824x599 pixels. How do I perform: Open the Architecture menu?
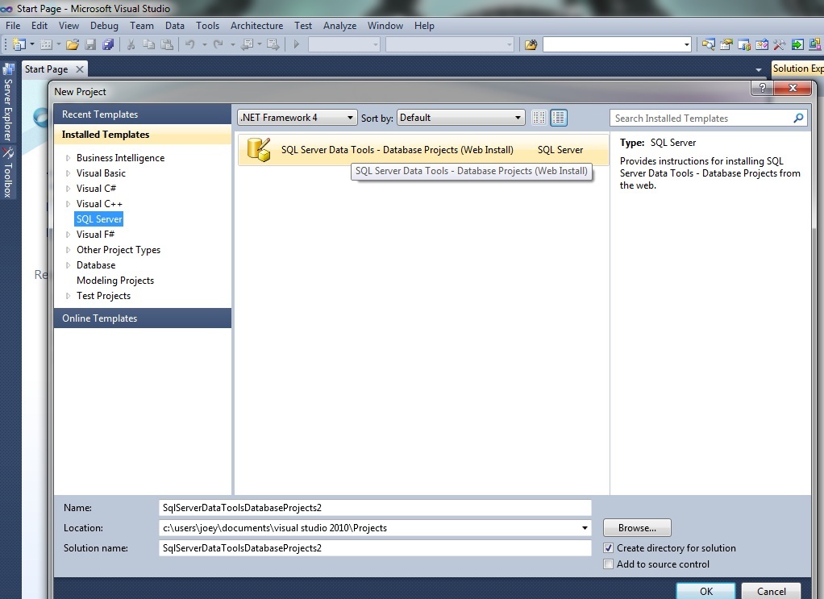pos(256,26)
